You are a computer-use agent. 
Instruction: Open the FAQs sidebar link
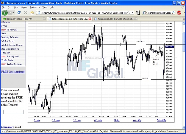(4, 26)
